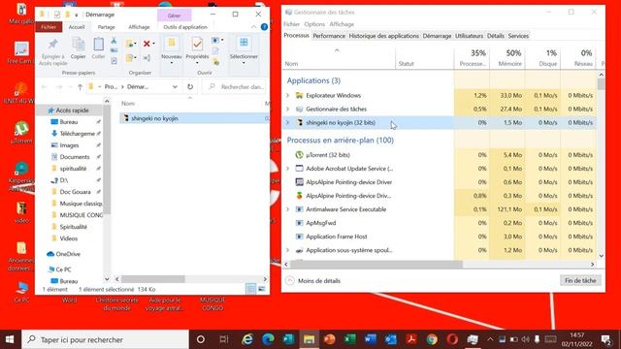Switch to the Démarrage tab in Task Manager
This screenshot has width=621, height=349.
[437, 36]
